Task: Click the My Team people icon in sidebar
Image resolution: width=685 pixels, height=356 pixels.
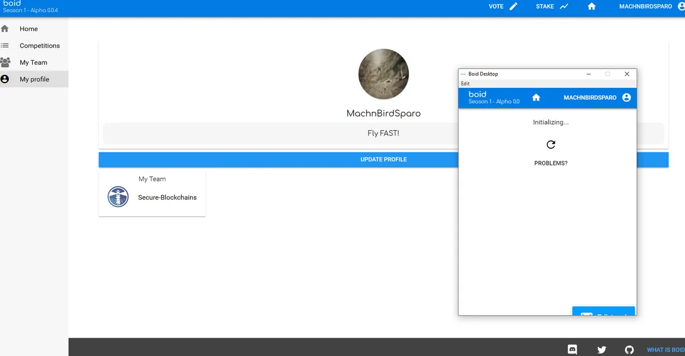Action: point(5,62)
